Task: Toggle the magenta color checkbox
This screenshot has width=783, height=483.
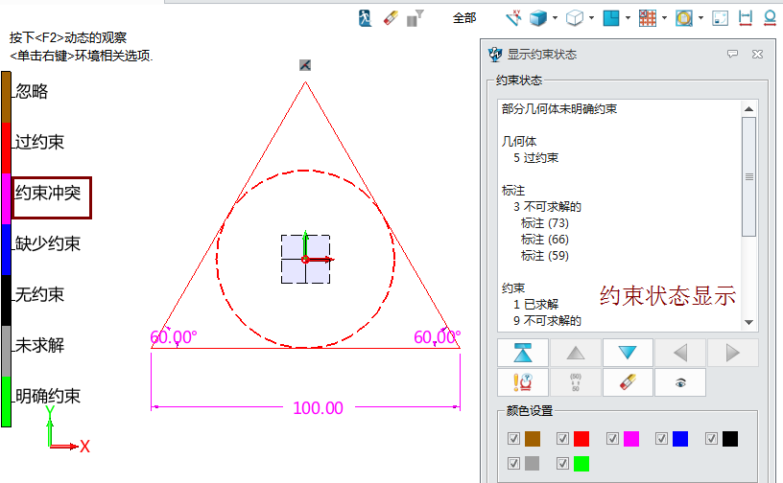Action: [612, 439]
